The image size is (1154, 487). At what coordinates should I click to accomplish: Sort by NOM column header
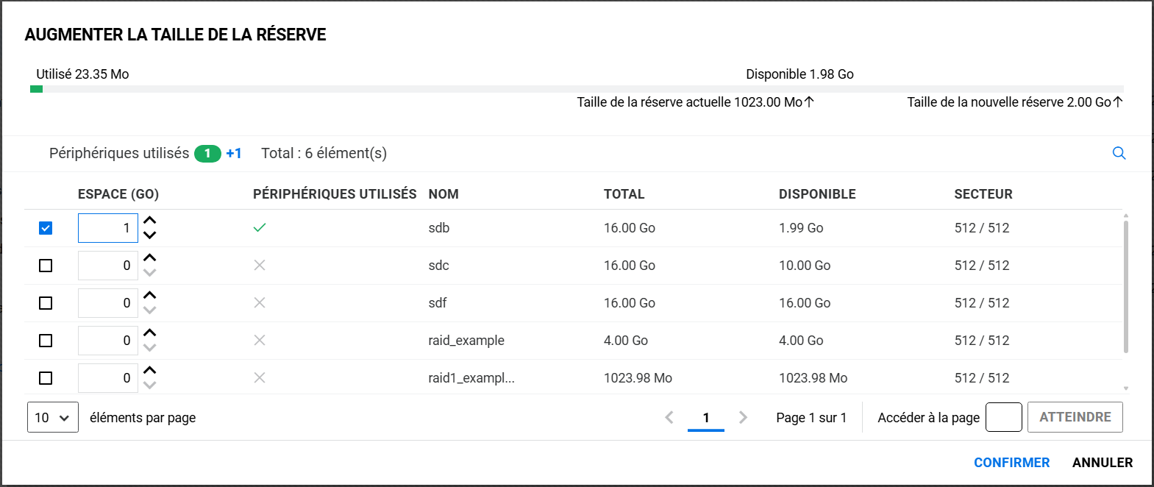pos(444,194)
